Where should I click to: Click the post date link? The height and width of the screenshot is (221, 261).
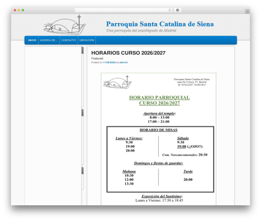[x=109, y=62]
